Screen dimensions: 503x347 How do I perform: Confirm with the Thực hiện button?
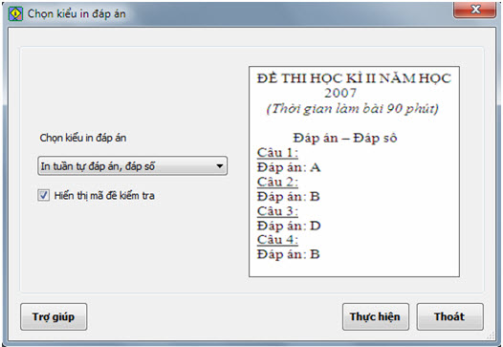pyautogui.click(x=375, y=316)
